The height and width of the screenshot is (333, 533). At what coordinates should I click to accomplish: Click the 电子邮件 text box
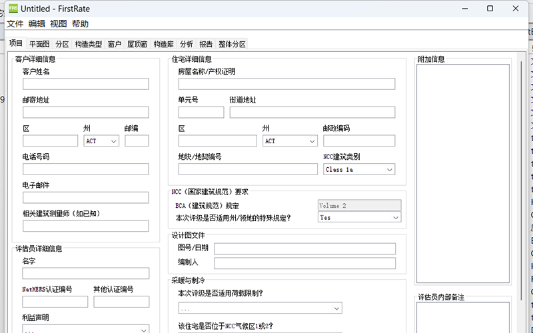[86, 198]
